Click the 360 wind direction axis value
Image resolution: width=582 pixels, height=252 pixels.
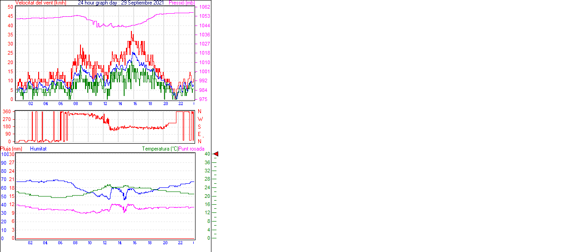[7, 111]
